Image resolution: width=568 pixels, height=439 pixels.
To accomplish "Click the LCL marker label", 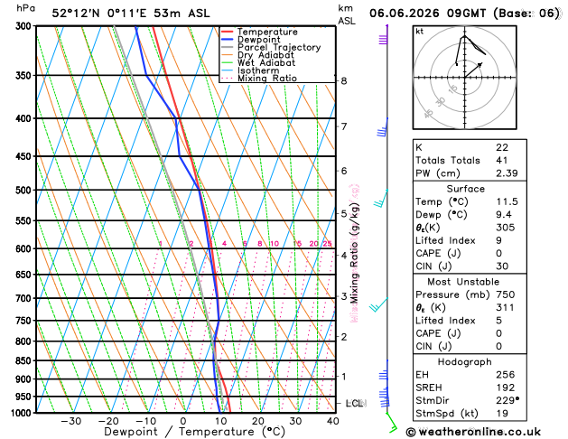I will (x=354, y=403).
